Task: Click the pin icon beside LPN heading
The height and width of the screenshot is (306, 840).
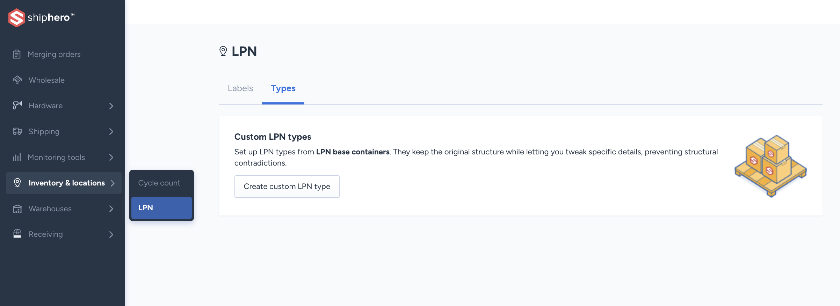Action: pyautogui.click(x=223, y=51)
